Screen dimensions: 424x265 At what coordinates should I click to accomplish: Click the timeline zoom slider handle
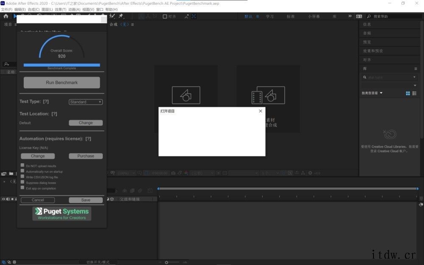166,262
